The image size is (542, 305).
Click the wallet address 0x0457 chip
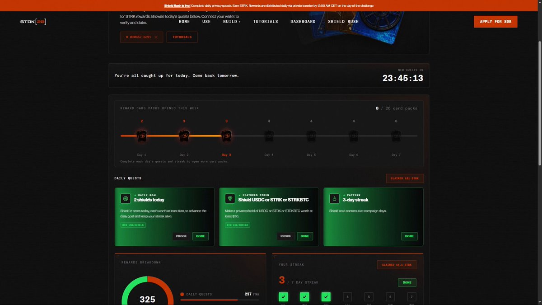tap(141, 37)
